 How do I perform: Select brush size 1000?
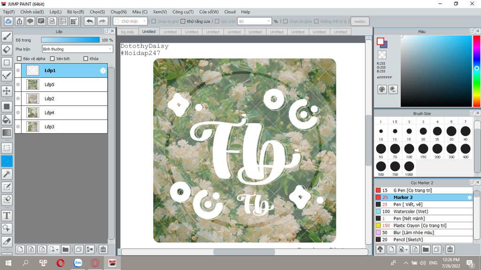[x=409, y=168]
